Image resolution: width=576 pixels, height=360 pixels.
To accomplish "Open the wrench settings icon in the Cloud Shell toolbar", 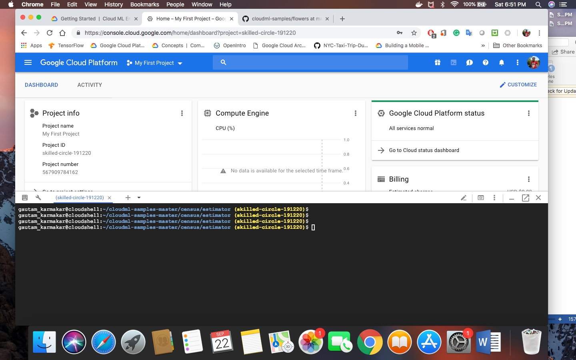I will (38, 198).
